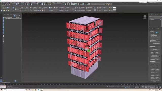The image size is (162, 91).
Task: Choose the Select and Scale tool
Action: click(x=29, y=4)
